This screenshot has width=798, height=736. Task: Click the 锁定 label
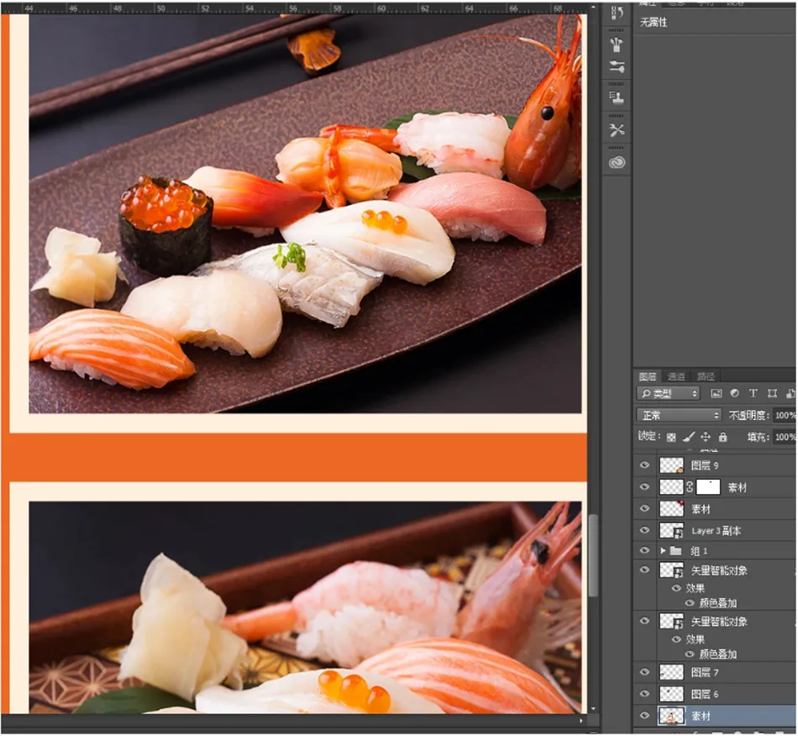click(649, 436)
